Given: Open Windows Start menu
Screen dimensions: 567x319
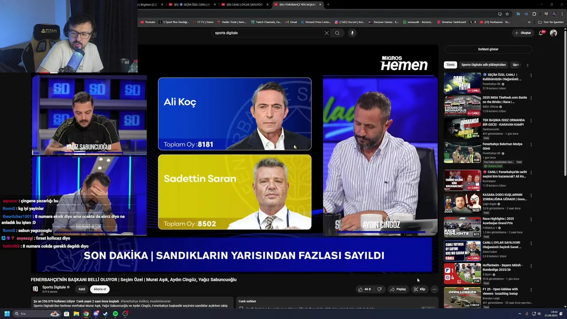Looking at the screenshot, I should point(7,314).
